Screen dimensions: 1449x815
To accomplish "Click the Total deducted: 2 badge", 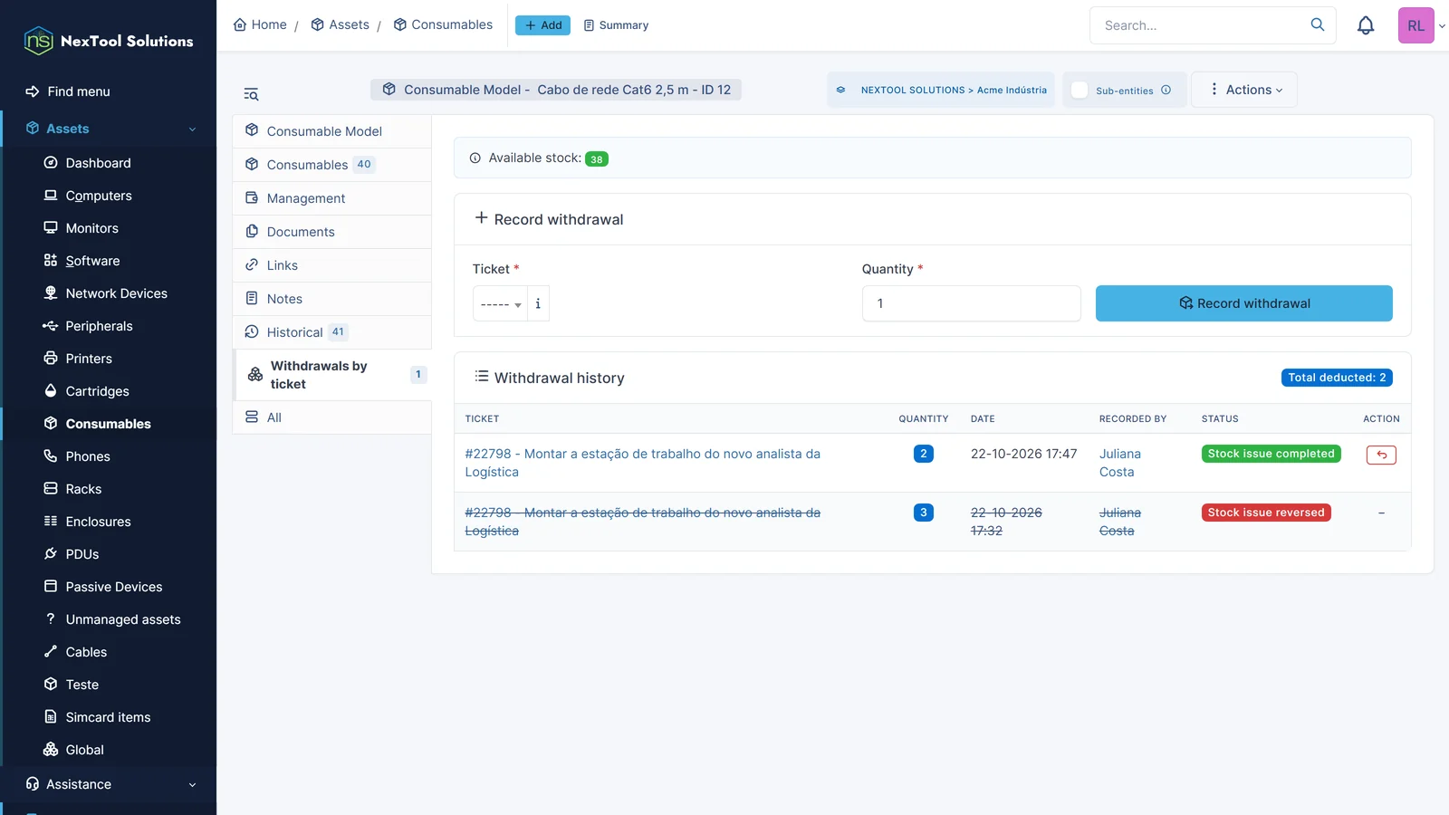I will click(x=1337, y=378).
